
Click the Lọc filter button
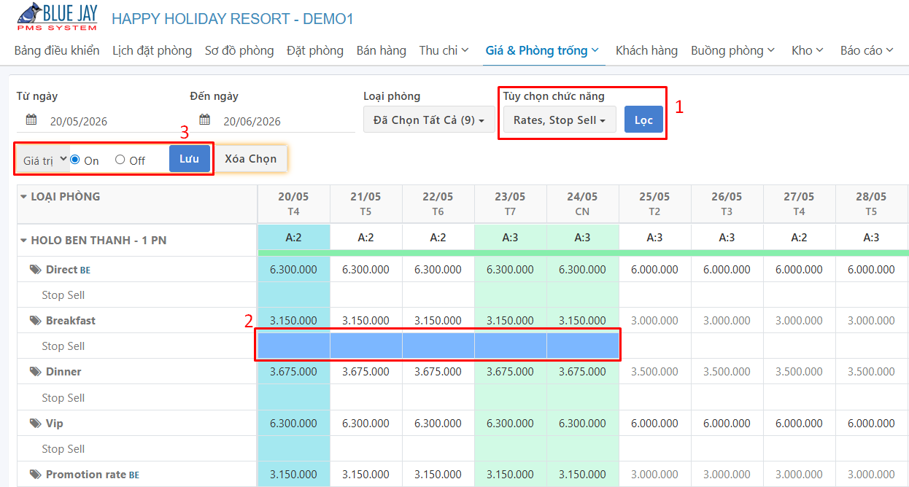[643, 120]
